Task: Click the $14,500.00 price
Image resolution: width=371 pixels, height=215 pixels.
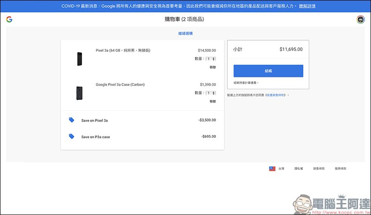Action: (x=207, y=50)
